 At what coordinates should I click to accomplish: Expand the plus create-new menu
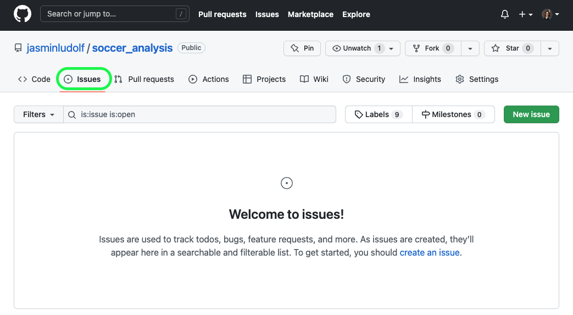[526, 14]
